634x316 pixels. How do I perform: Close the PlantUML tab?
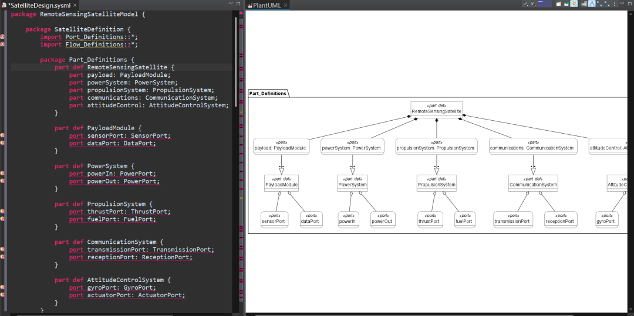(285, 5)
